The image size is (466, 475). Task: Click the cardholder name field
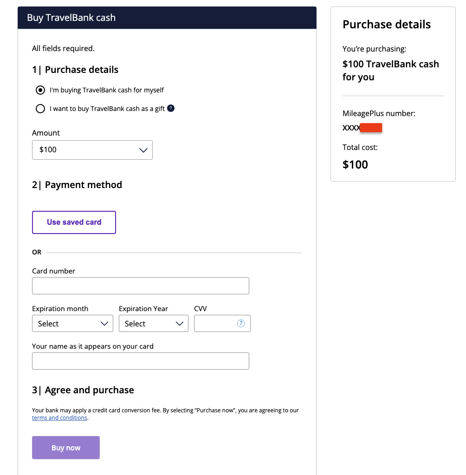[x=140, y=361]
